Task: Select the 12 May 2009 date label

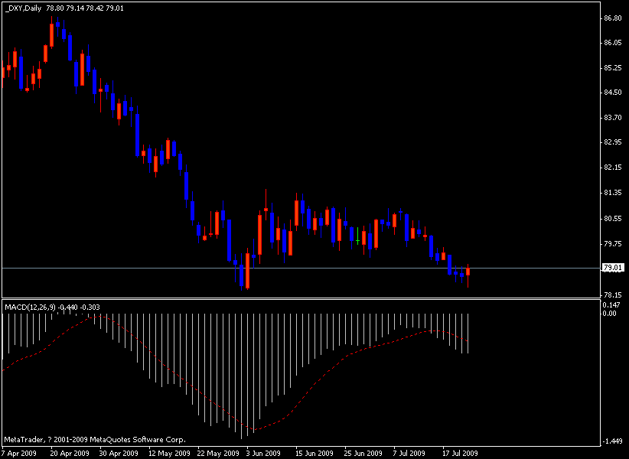Action: pos(168,454)
